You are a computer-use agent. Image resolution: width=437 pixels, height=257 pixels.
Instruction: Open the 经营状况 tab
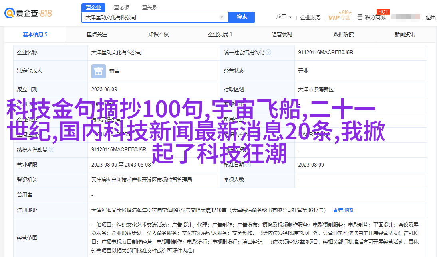pyautogui.click(x=282, y=35)
